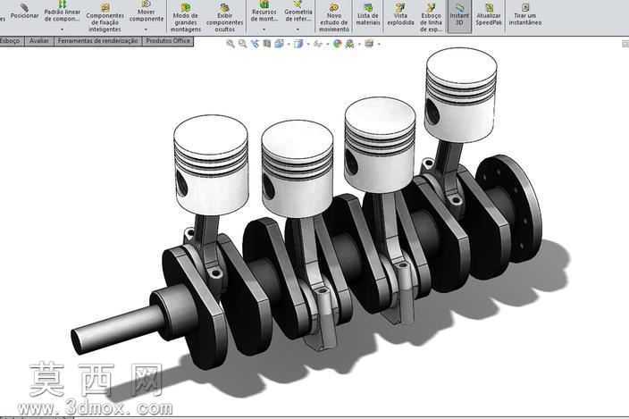Image resolution: width=629 pixels, height=419 pixels.
Task: Open the Display Style dropdown arrow
Action: (x=308, y=44)
